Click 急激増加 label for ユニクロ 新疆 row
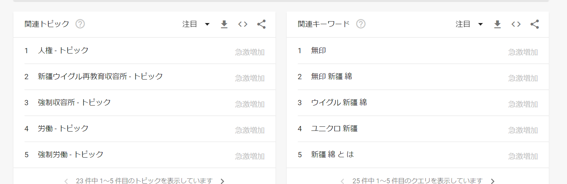Screen dimensions: 567x184 tap(523, 130)
